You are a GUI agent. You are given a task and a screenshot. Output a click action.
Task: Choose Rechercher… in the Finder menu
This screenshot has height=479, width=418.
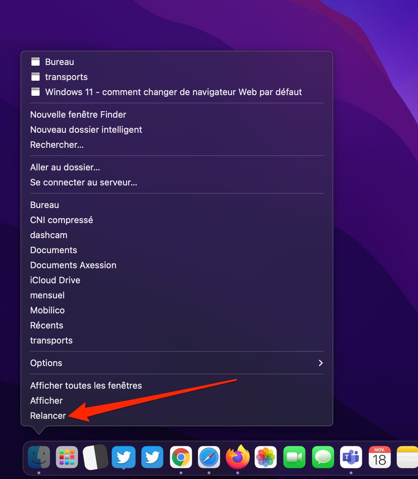point(177,145)
